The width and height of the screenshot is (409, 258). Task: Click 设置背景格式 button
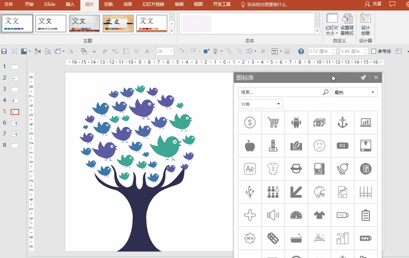click(347, 24)
